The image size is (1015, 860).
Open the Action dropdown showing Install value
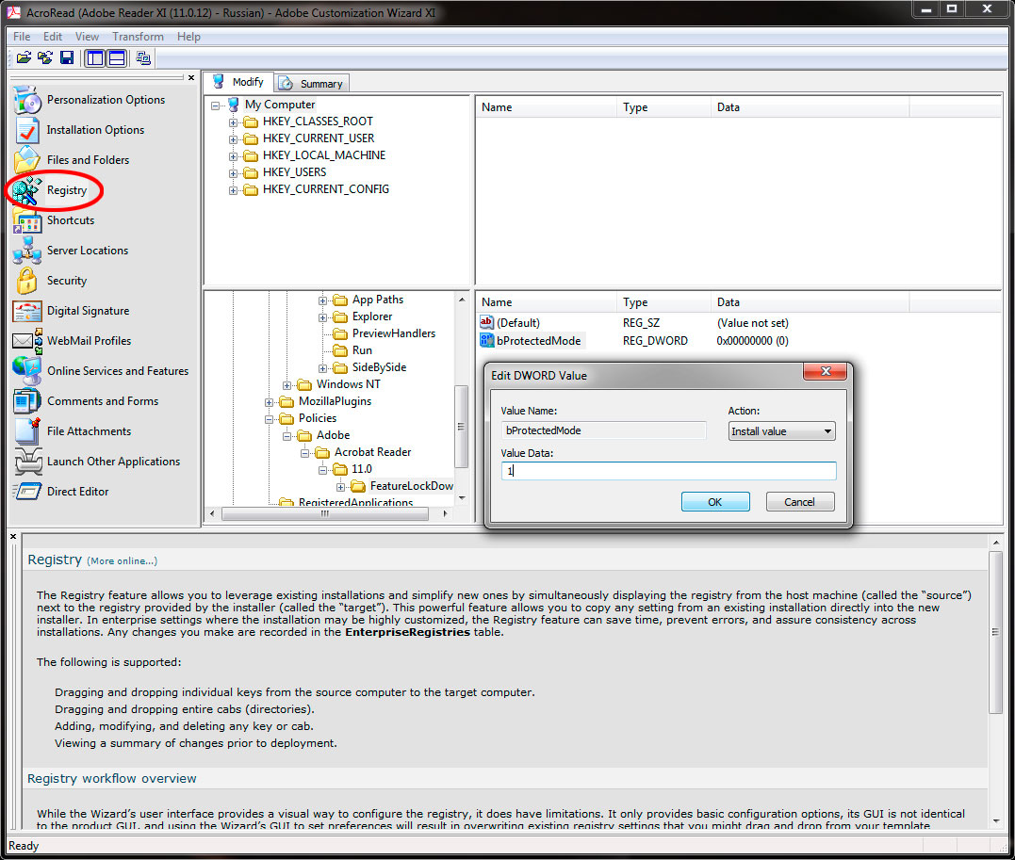[x=781, y=431]
